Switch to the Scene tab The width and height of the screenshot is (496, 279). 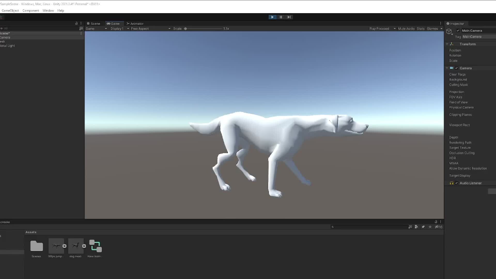pyautogui.click(x=95, y=24)
